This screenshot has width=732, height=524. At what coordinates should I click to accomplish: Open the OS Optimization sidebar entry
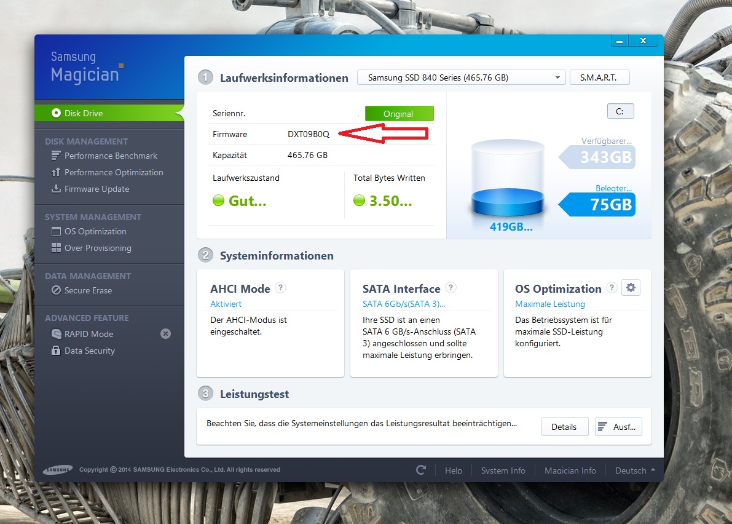95,231
